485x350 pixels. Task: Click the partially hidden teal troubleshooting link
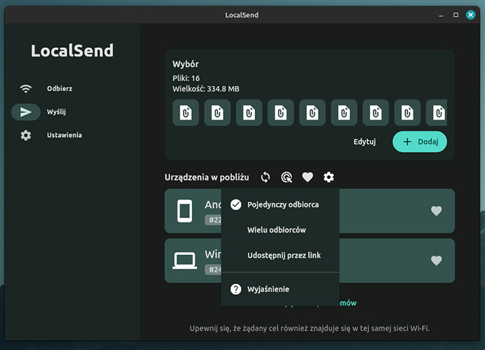pyautogui.click(x=348, y=303)
